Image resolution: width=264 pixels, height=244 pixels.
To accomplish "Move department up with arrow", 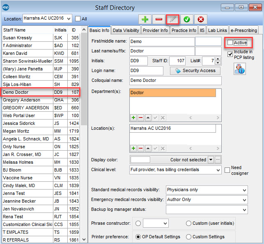I will pos(148,117).
